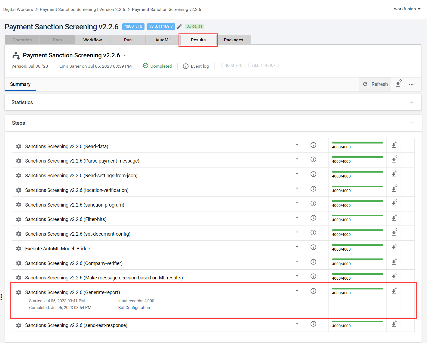
Task: Show info for Filter-hits step
Action: [314, 218]
